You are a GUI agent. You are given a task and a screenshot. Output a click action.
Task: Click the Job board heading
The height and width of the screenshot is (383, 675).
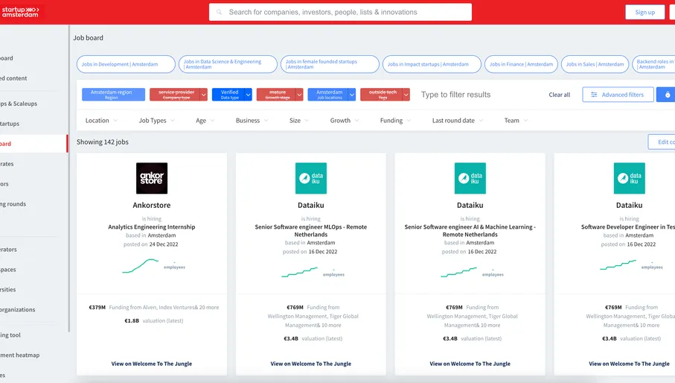(x=89, y=38)
